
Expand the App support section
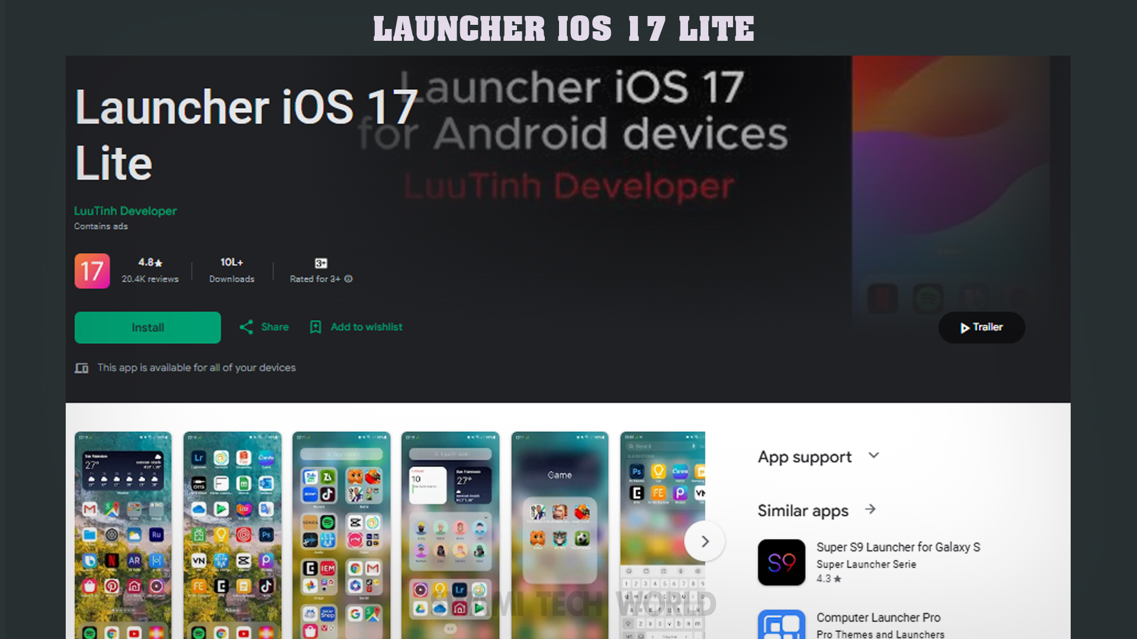tap(873, 456)
